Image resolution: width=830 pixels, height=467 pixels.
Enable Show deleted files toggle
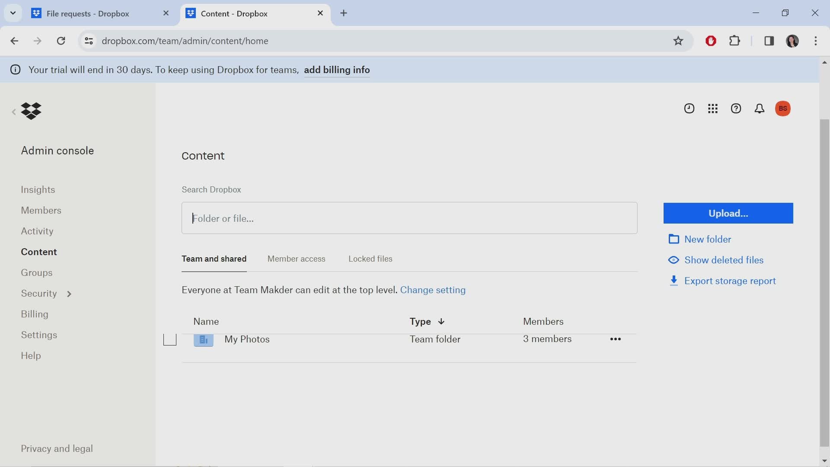coord(723,260)
